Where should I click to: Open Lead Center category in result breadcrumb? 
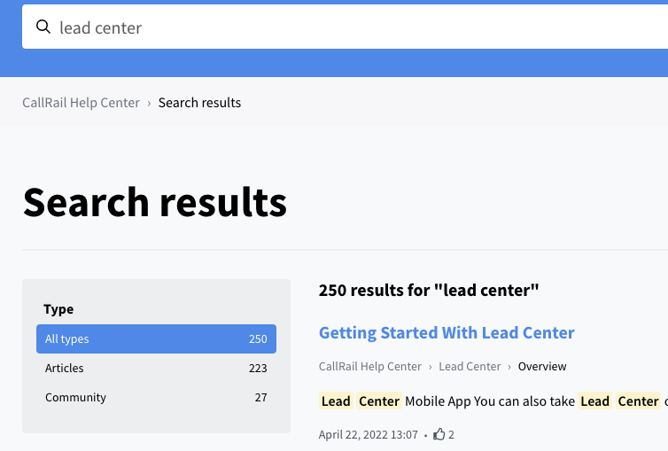470,366
